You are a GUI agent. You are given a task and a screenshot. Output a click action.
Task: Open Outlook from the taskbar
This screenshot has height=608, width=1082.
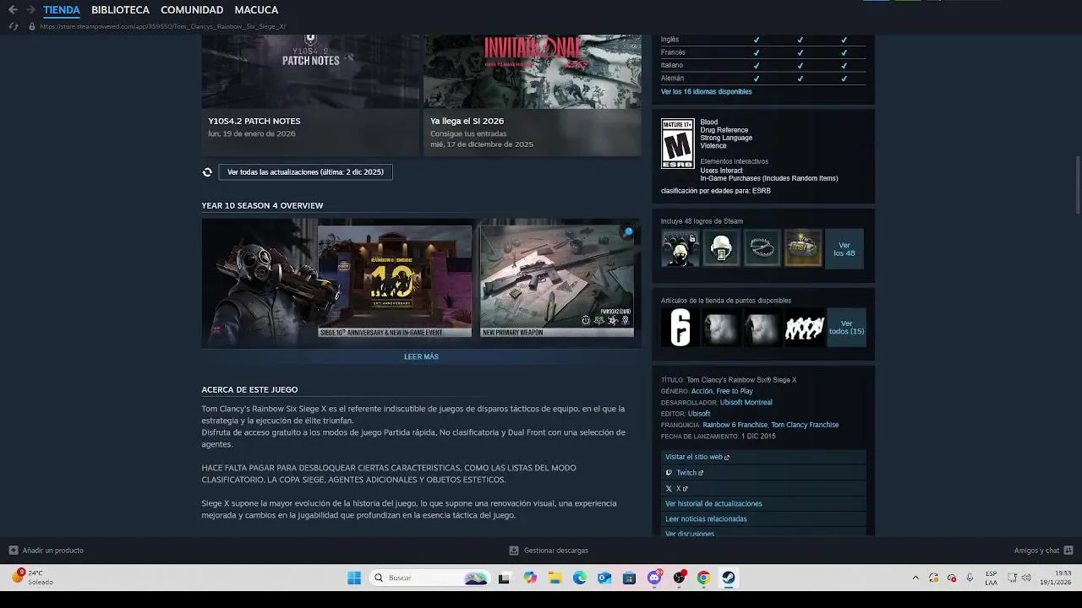pyautogui.click(x=604, y=578)
